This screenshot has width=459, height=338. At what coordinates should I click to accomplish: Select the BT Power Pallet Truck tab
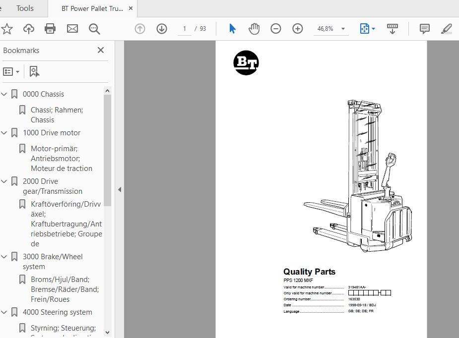[x=92, y=8]
